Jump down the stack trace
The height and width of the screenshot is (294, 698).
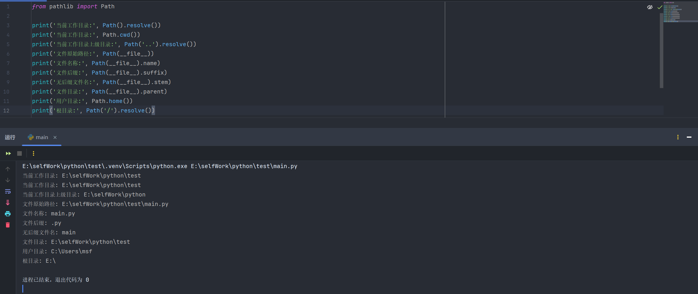pos(8,180)
